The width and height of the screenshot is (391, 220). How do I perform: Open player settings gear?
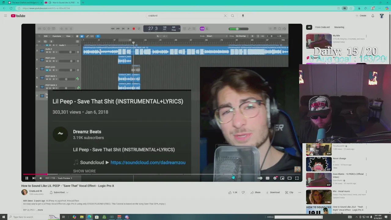pyautogui.click(x=275, y=178)
